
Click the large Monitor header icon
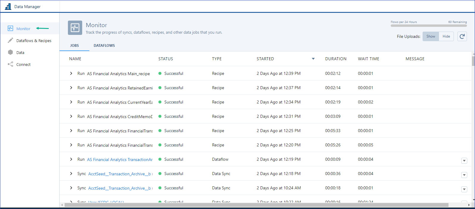click(x=75, y=28)
